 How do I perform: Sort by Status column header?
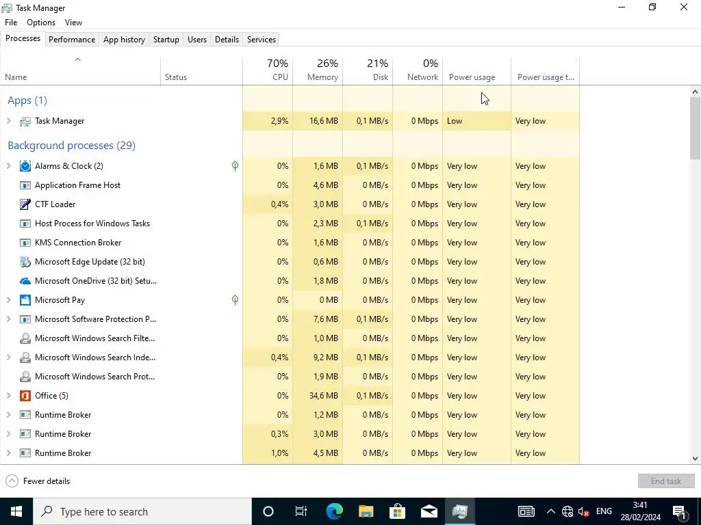[202, 70]
